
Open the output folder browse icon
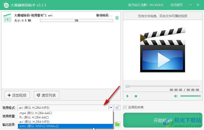click(117, 124)
